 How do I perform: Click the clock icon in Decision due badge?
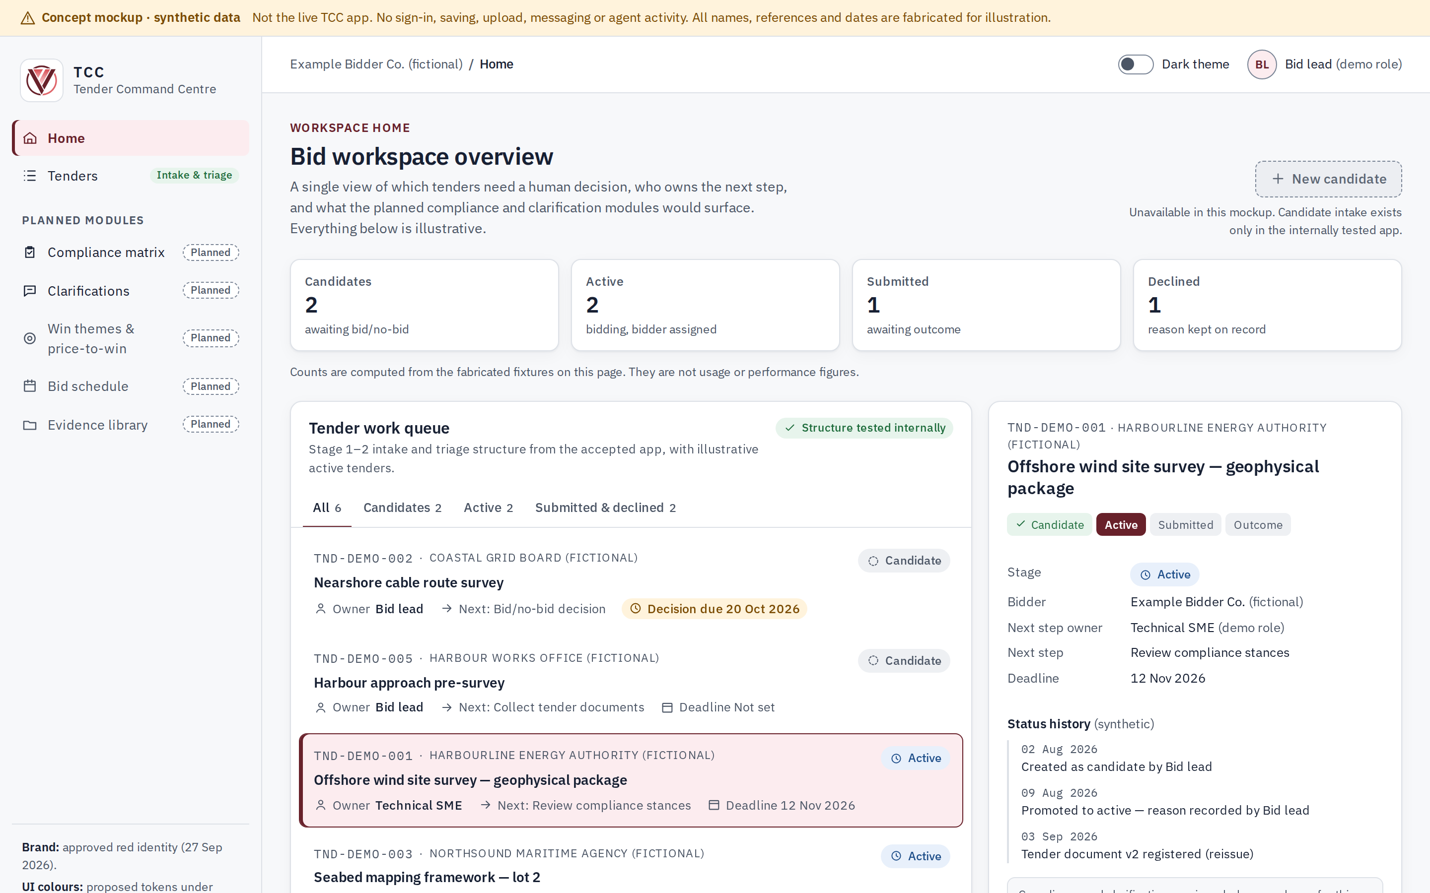click(x=636, y=609)
